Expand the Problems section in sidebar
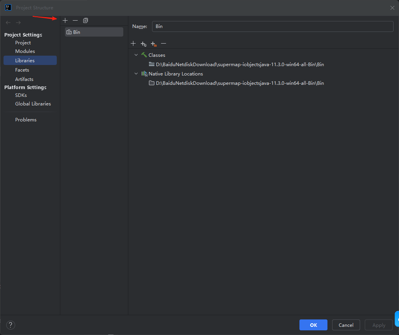This screenshot has height=335, width=399. pyautogui.click(x=26, y=119)
